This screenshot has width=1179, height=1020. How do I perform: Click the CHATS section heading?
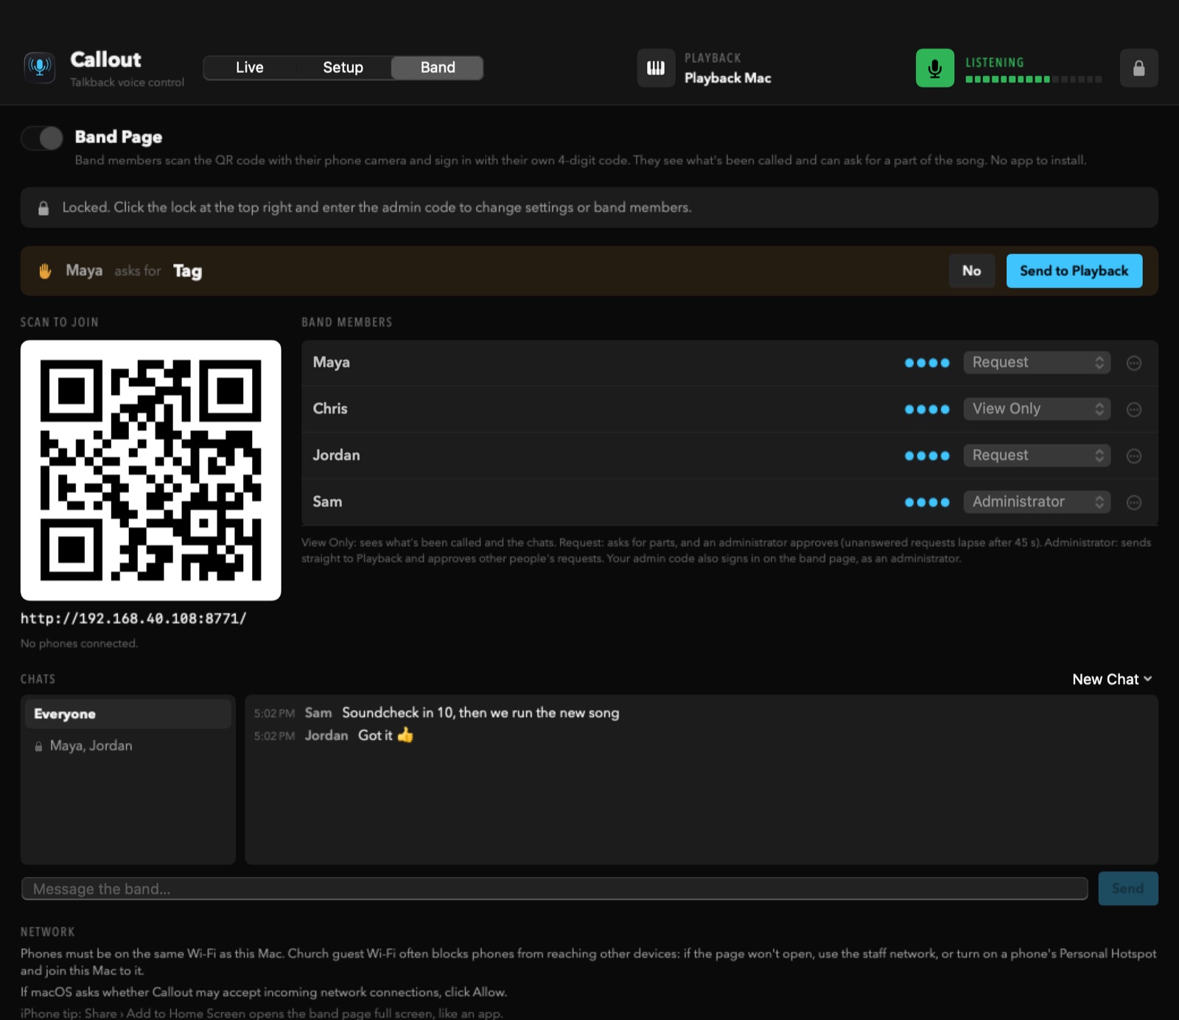(x=38, y=679)
